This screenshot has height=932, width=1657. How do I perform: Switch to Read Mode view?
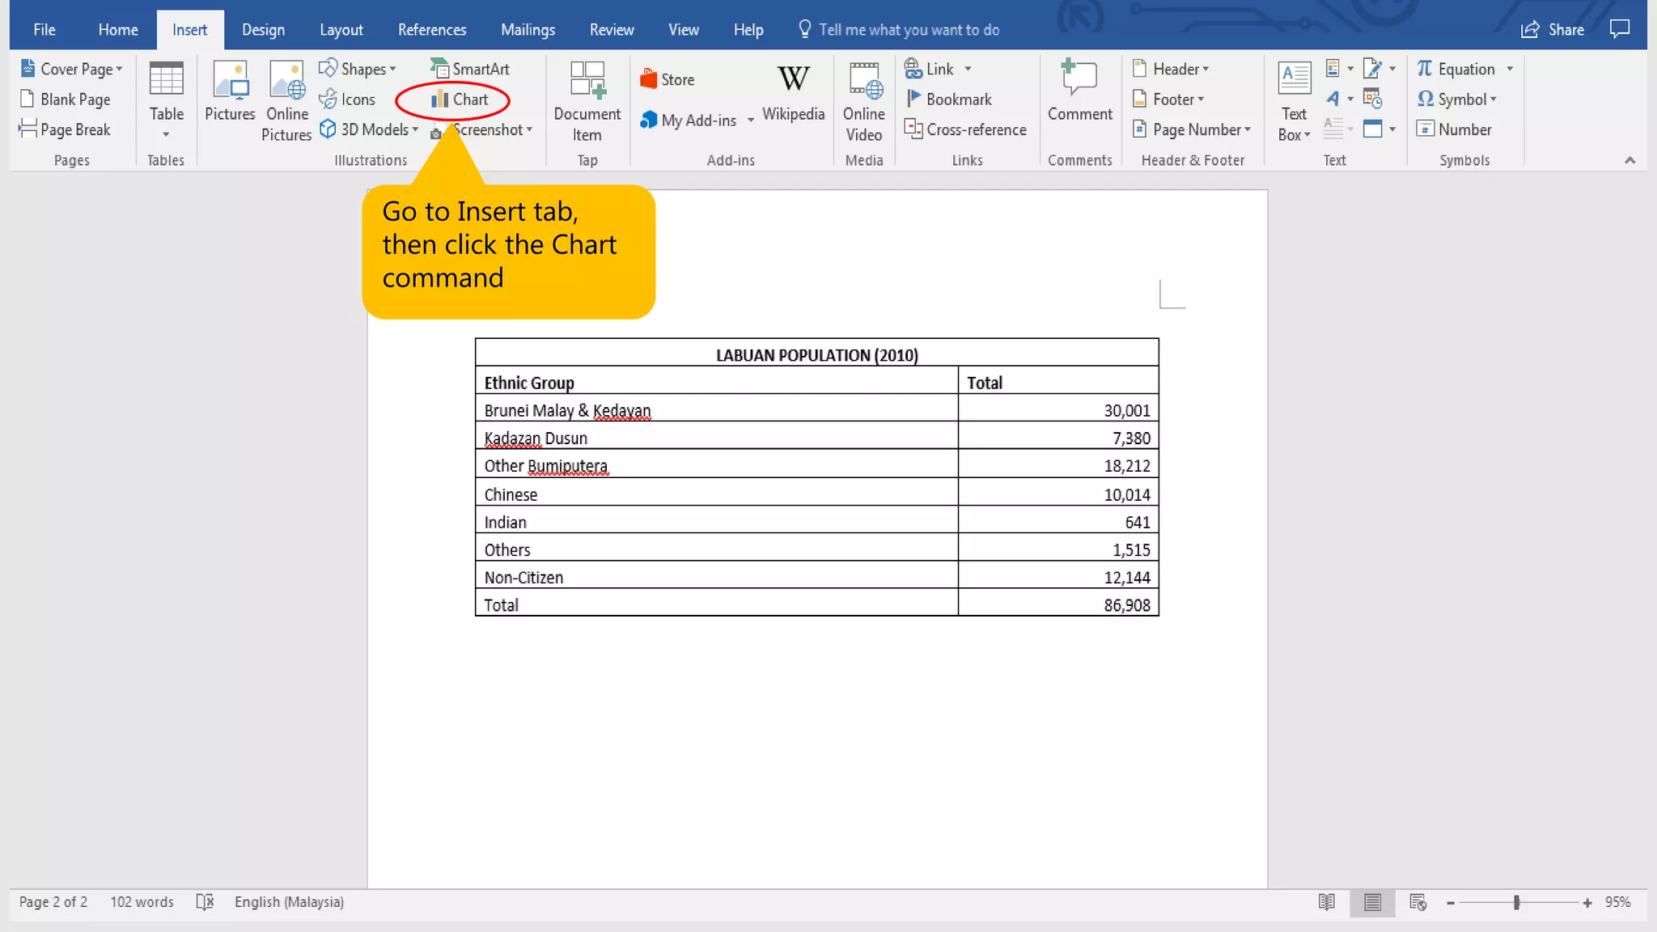pyautogui.click(x=1327, y=902)
